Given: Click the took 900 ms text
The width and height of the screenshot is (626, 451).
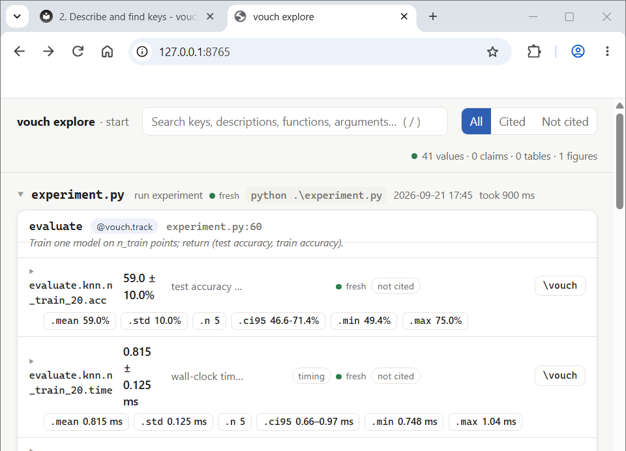Looking at the screenshot, I should click(x=507, y=195).
